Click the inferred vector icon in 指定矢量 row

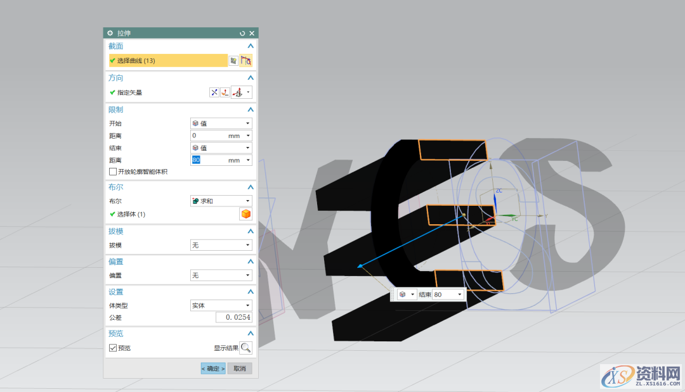pos(237,92)
